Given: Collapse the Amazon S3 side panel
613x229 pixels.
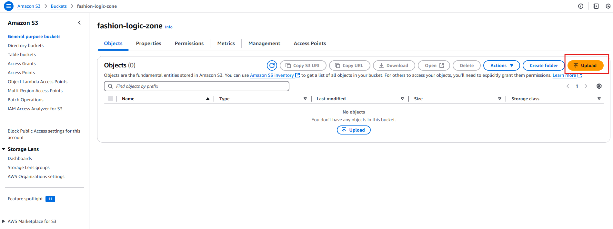Looking at the screenshot, I should pyautogui.click(x=79, y=23).
